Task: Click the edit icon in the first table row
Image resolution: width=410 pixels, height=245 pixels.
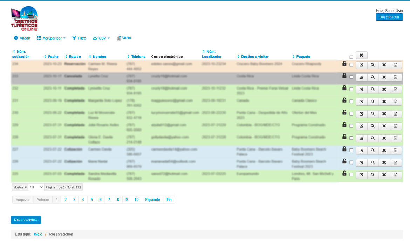Action: pos(361,65)
